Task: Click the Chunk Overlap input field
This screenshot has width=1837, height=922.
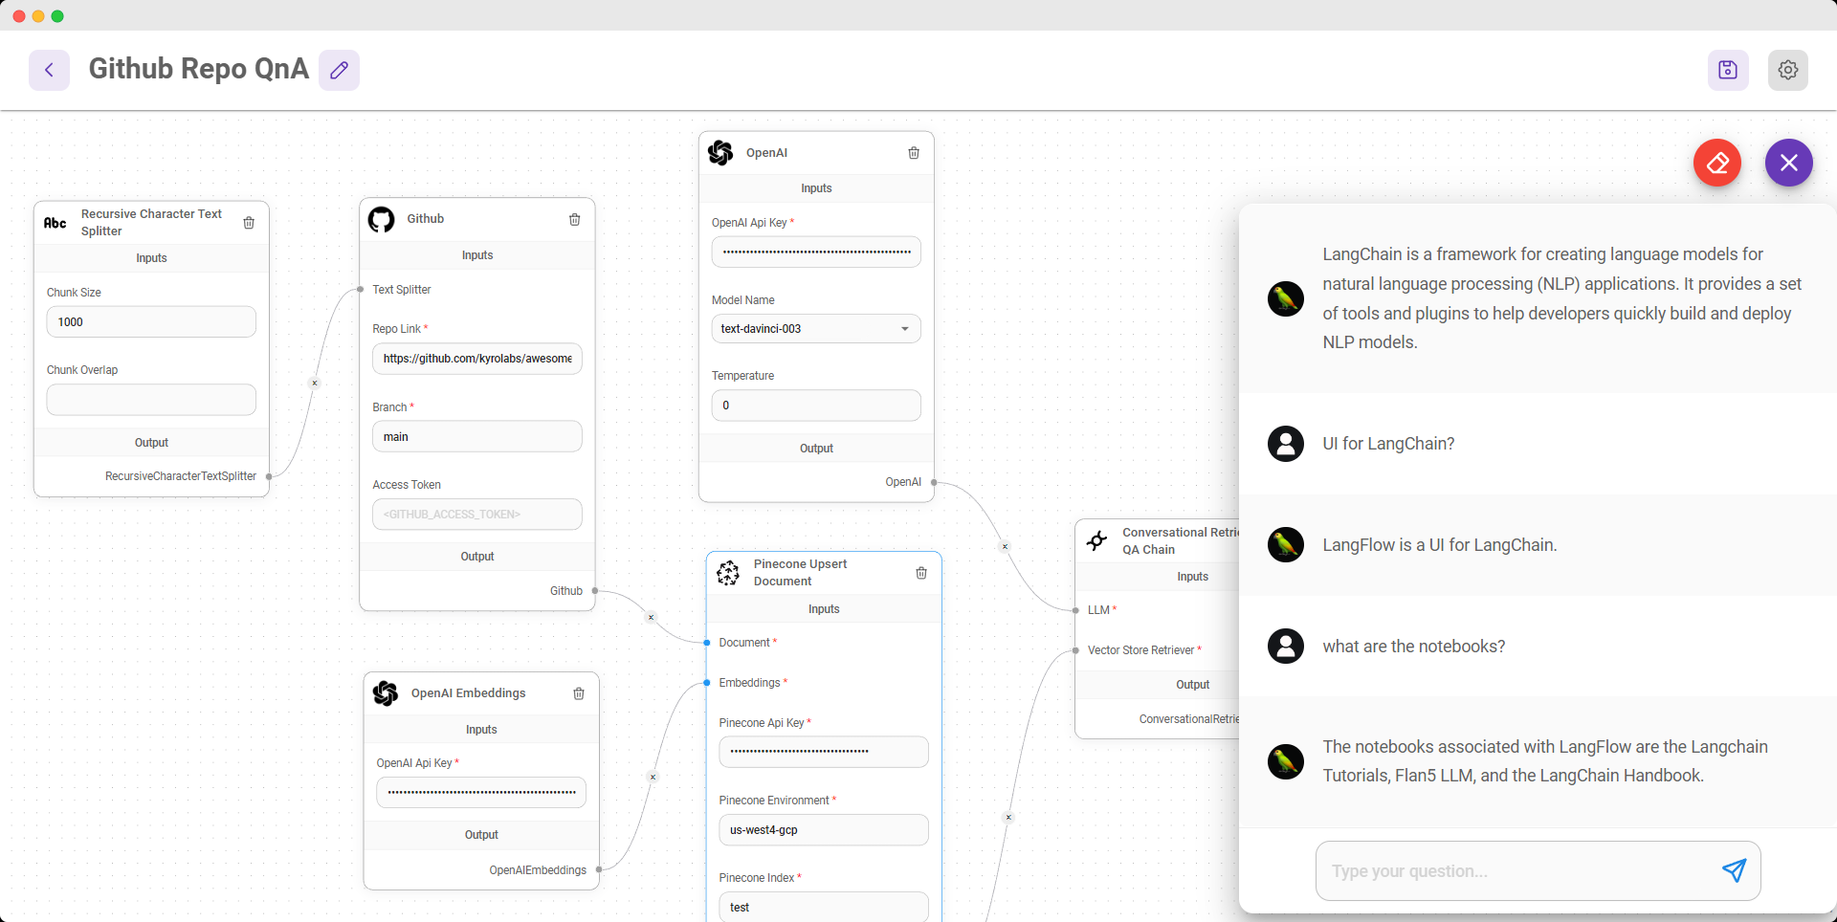Action: pyautogui.click(x=151, y=400)
